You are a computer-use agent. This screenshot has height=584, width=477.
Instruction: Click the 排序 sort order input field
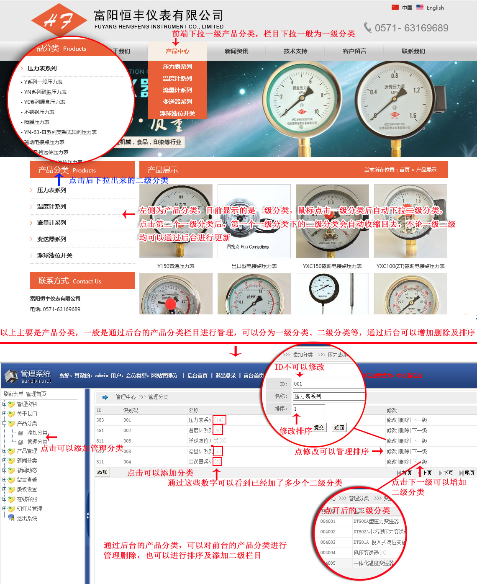(309, 409)
